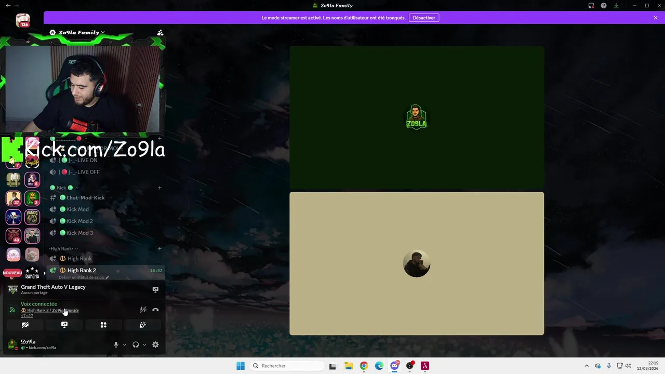Viewport: 665px width, 374px height.
Task: Mute the microphone
Action: point(116,344)
